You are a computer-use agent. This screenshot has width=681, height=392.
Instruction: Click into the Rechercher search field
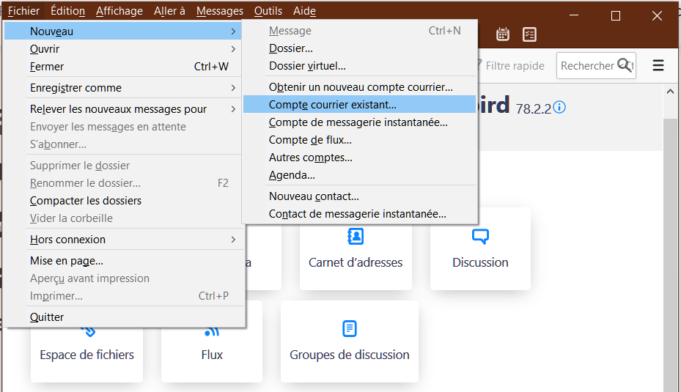tap(586, 66)
